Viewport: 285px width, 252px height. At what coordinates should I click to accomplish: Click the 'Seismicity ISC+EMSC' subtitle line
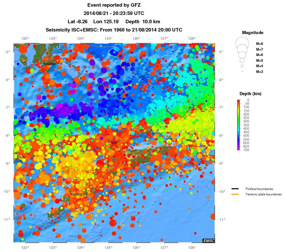click(x=114, y=30)
